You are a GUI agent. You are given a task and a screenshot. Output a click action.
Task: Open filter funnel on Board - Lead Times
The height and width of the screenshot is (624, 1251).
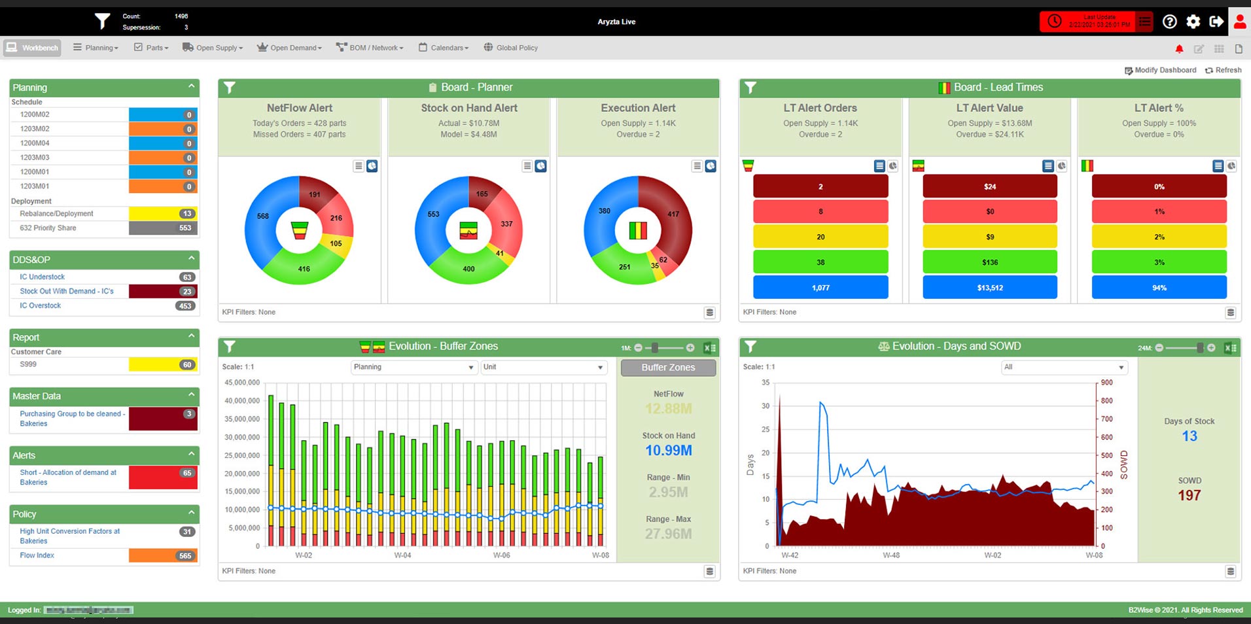tap(750, 88)
